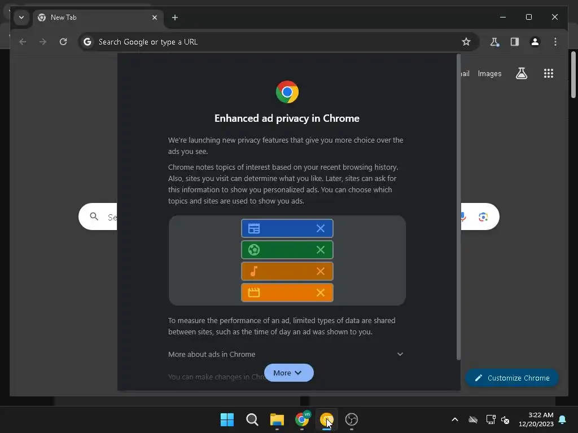Click the dialog vertical scrollbar
This screenshot has width=578, height=433.
(458, 206)
